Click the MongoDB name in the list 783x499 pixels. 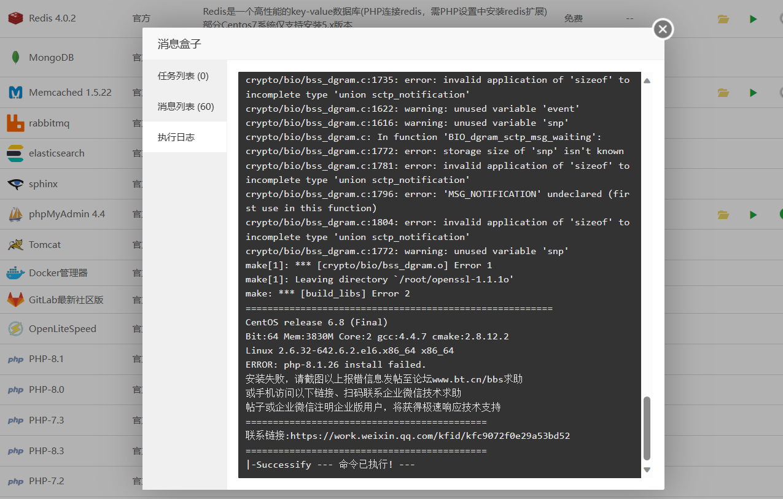51,58
